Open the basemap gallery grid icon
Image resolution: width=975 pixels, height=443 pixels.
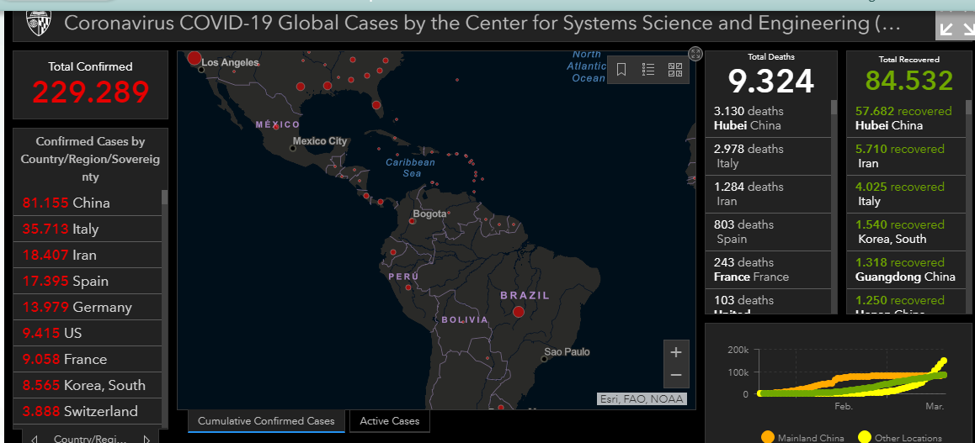(x=674, y=70)
